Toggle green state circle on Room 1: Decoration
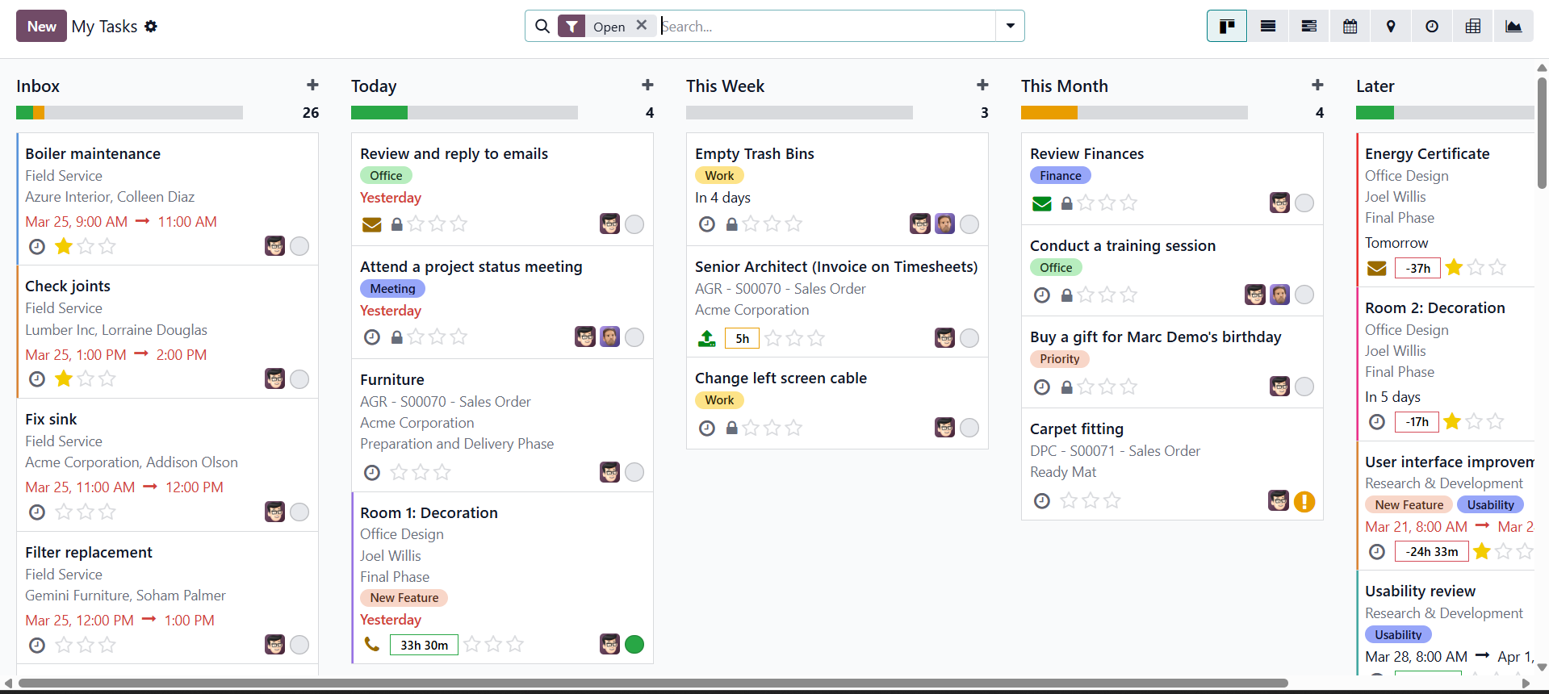The width and height of the screenshot is (1549, 694). click(x=634, y=644)
